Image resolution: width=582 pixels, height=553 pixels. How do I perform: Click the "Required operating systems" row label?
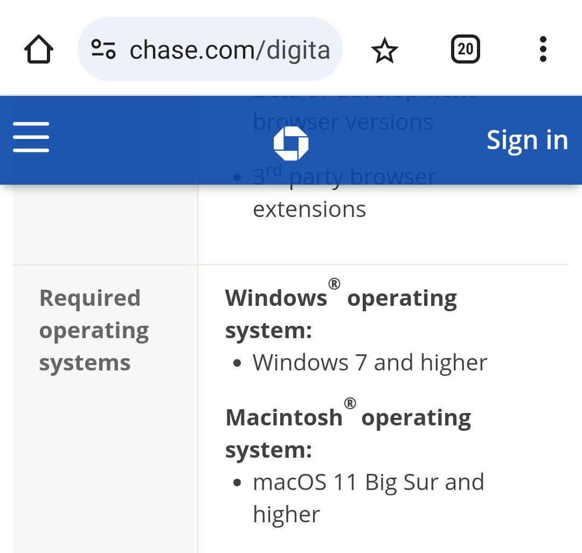(x=94, y=330)
